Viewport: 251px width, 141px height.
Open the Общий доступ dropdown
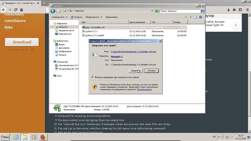pyautogui.click(x=94, y=17)
